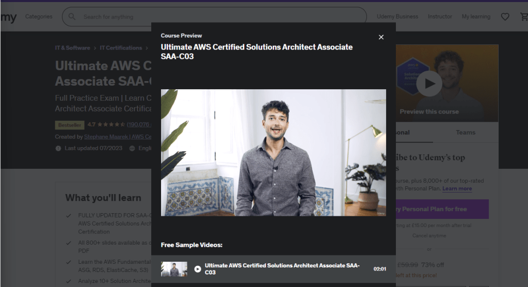Screen dimensions: 528x287
Task: Follow the 'Learn more' link
Action: pyautogui.click(x=457, y=188)
